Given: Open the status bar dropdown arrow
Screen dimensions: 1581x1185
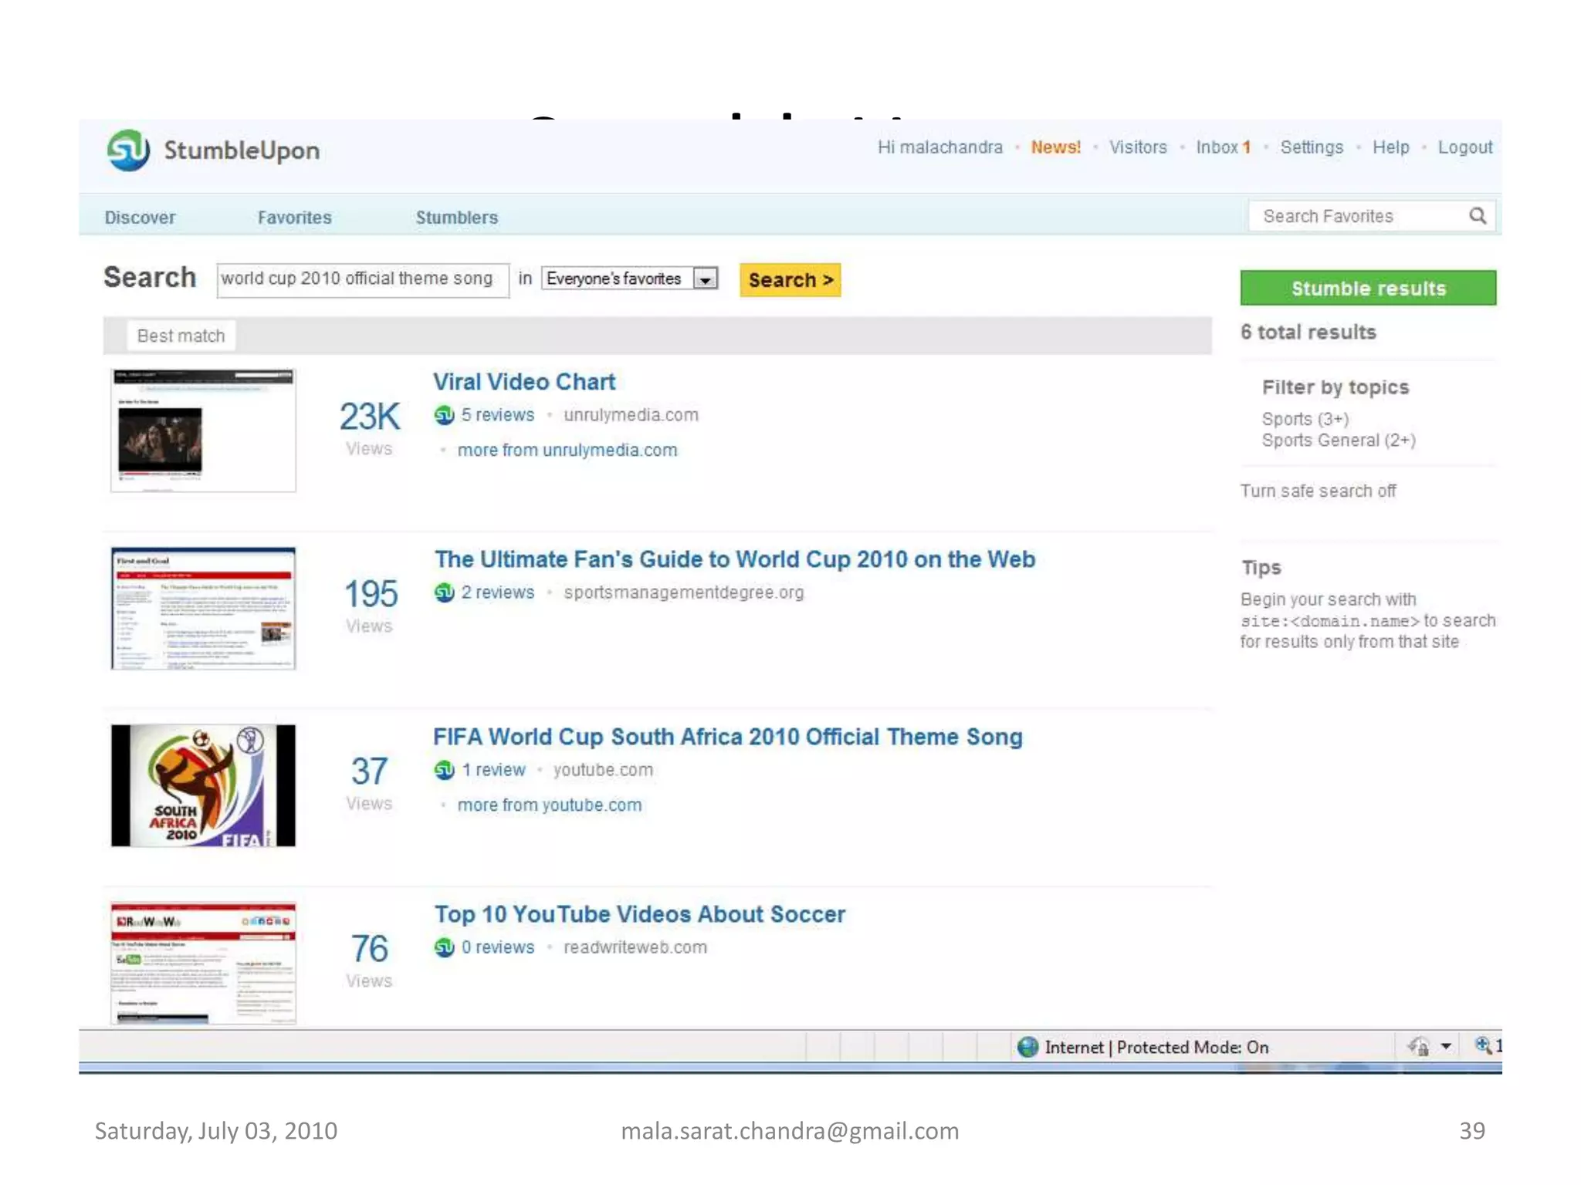Looking at the screenshot, I should pyautogui.click(x=1446, y=1047).
